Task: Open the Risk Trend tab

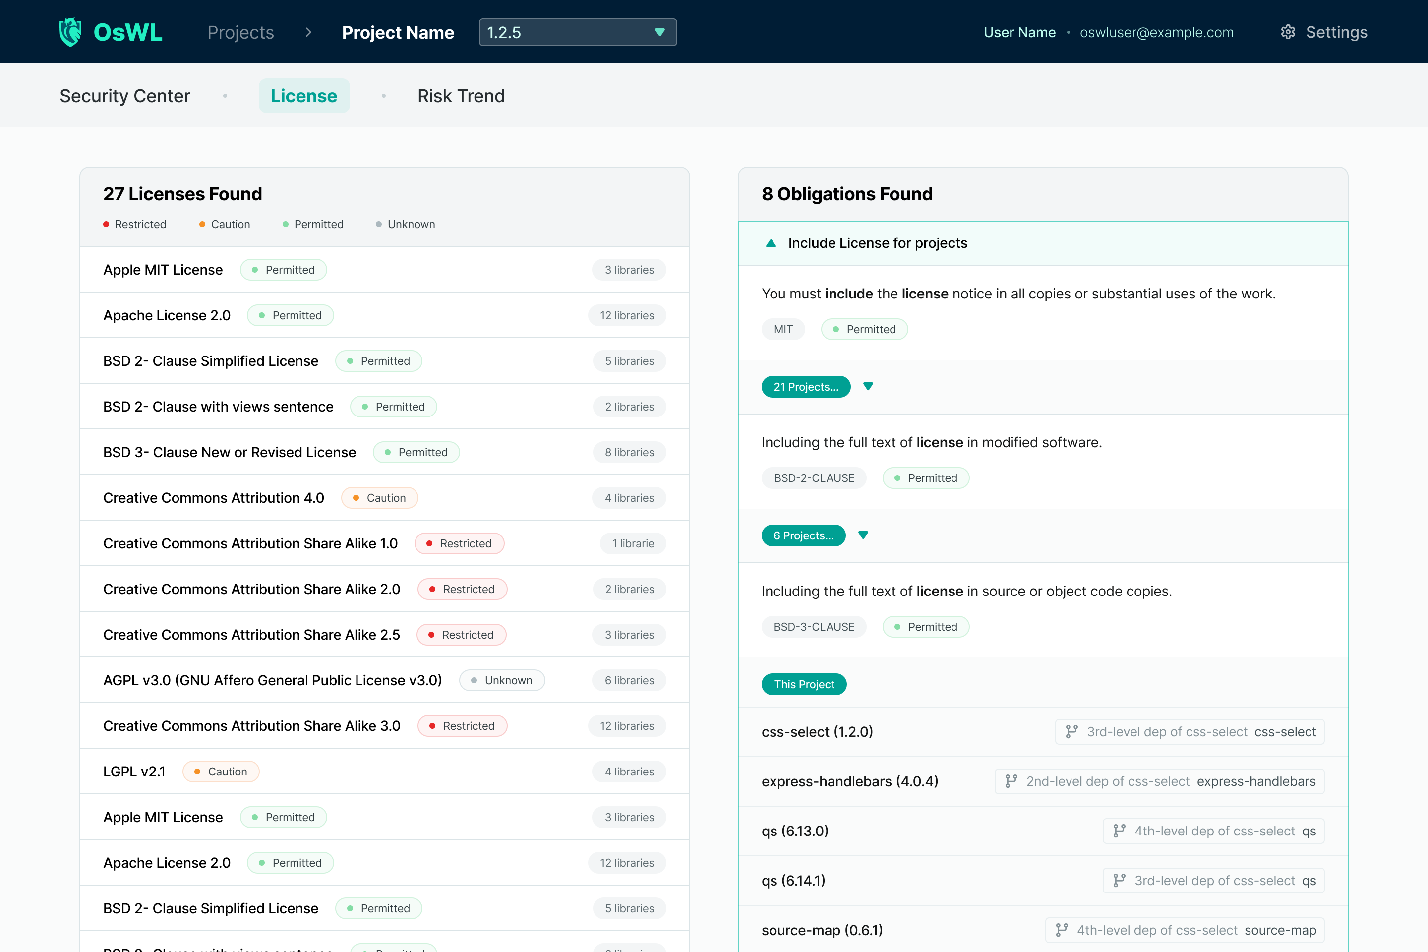Action: [x=461, y=96]
